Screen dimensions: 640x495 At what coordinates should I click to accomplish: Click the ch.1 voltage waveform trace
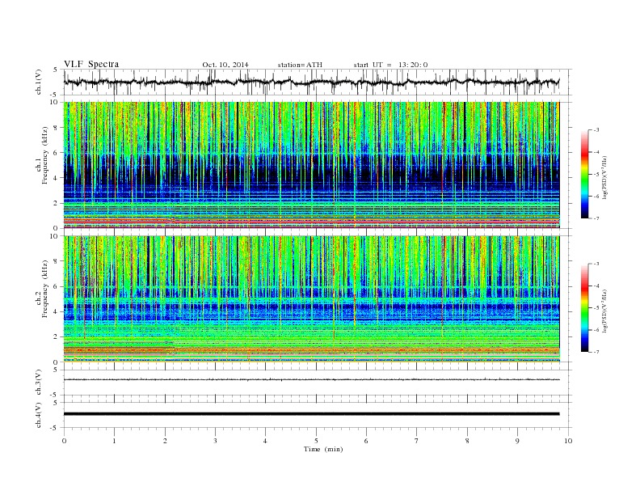pyautogui.click(x=311, y=82)
